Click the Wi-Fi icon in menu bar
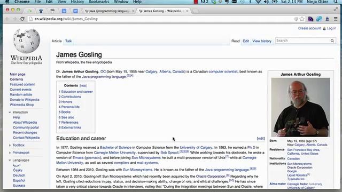Viewport: 342px width, 192px height. tap(258, 2)
